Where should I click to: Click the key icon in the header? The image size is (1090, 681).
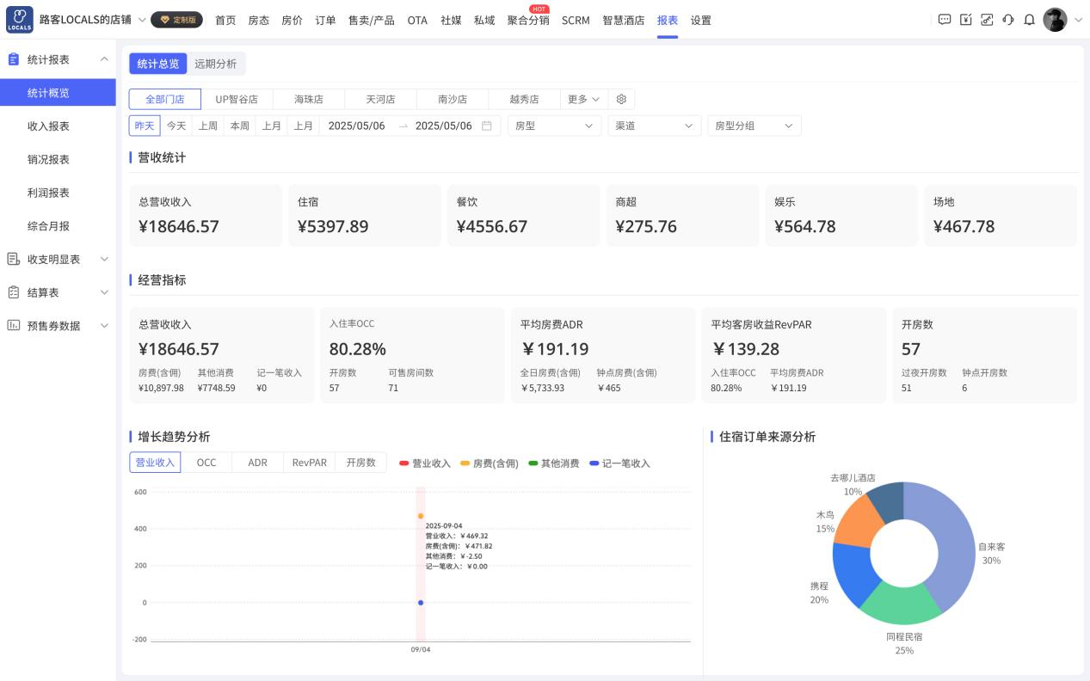[987, 20]
